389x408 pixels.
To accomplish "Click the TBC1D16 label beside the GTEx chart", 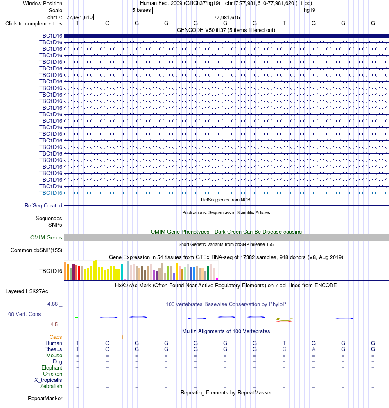I will [51, 271].
